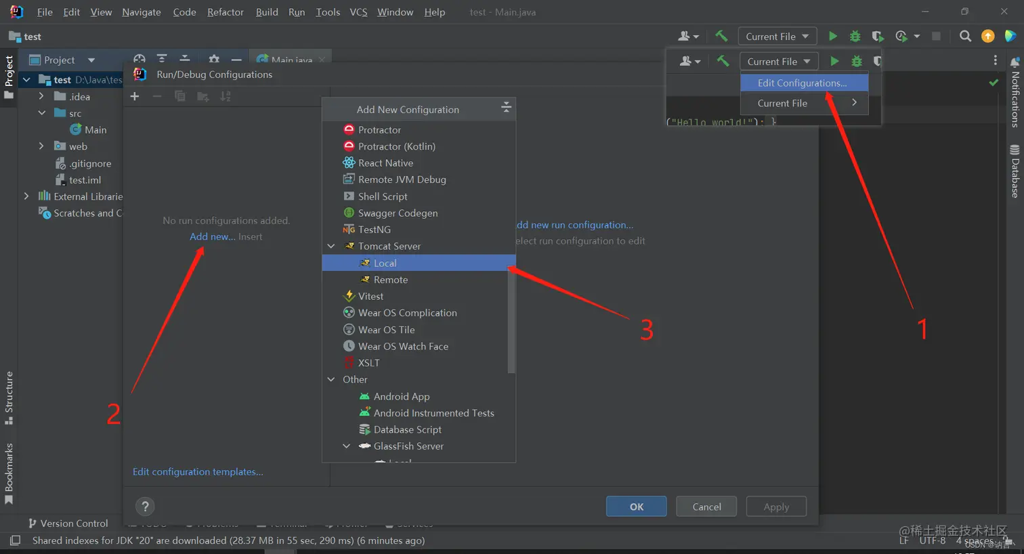Open the File menu
Viewport: 1024px width, 554px height.
[x=45, y=12]
